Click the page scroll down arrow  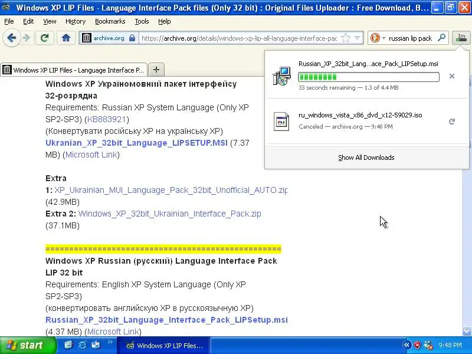coord(467,332)
